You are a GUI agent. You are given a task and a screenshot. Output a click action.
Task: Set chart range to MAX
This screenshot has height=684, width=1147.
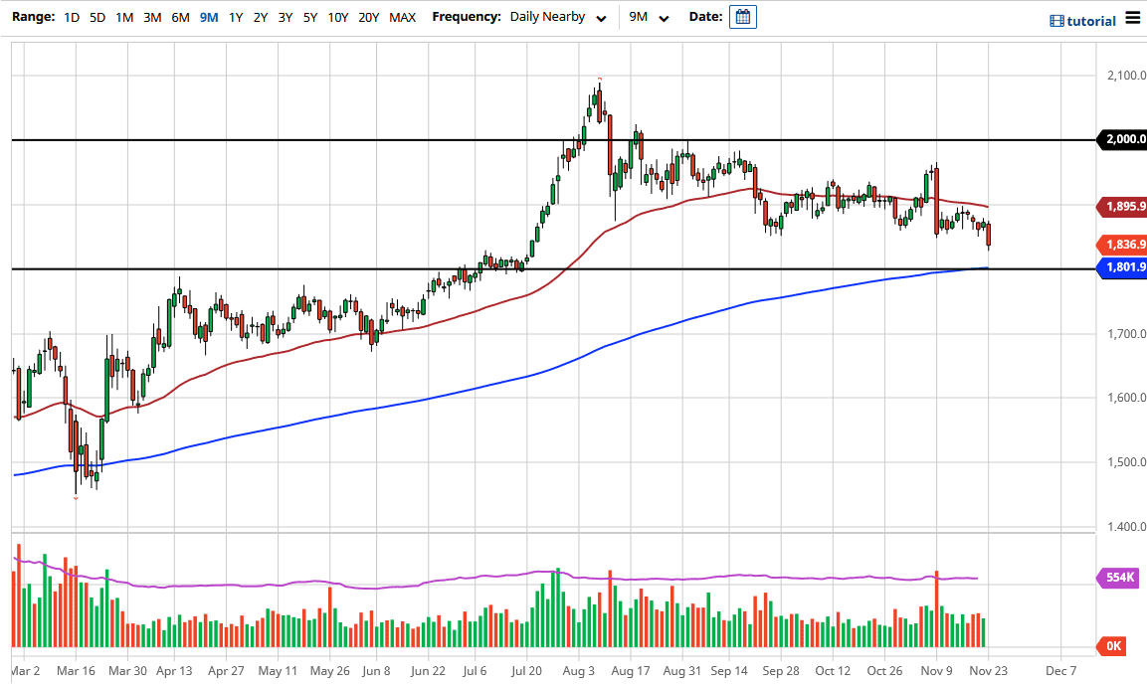[x=403, y=17]
